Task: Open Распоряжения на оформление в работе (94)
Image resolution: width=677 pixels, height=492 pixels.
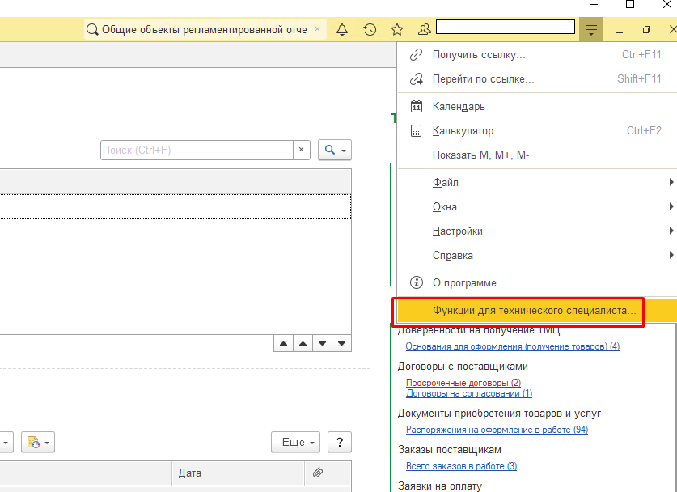Action: [497, 430]
